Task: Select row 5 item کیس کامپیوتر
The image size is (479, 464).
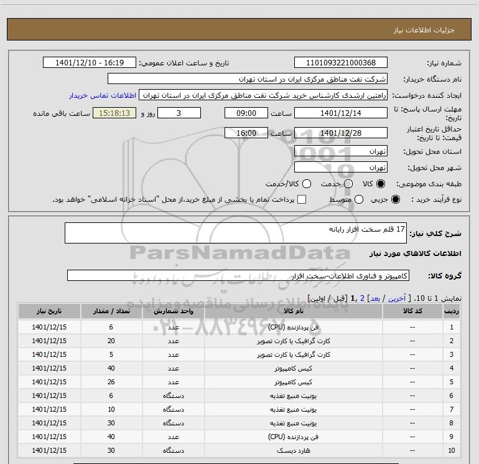Action: coord(293,382)
